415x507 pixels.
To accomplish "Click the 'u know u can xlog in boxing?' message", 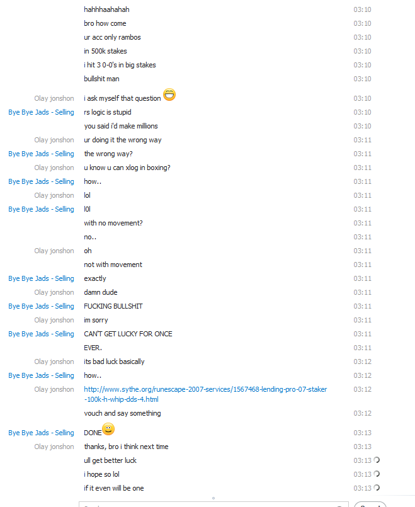I will (x=127, y=168).
